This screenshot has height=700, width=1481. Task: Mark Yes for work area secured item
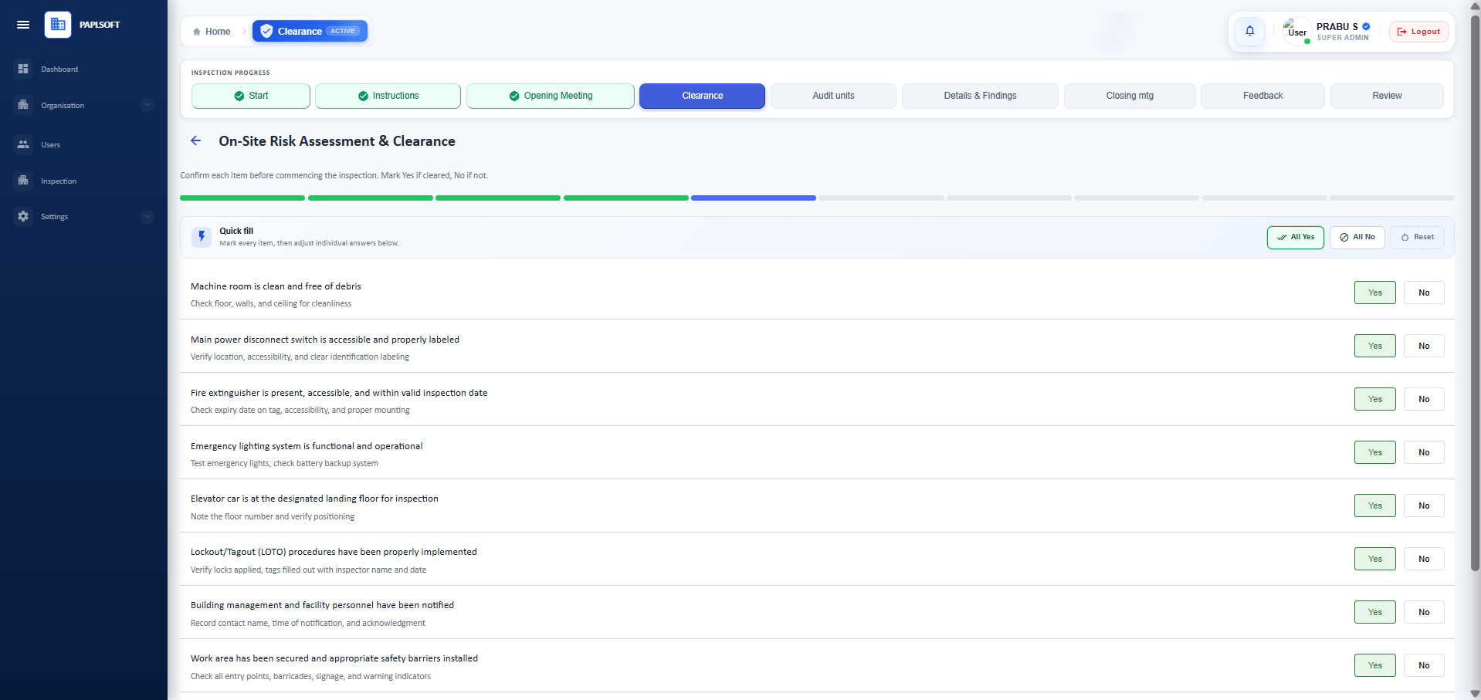pyautogui.click(x=1374, y=665)
